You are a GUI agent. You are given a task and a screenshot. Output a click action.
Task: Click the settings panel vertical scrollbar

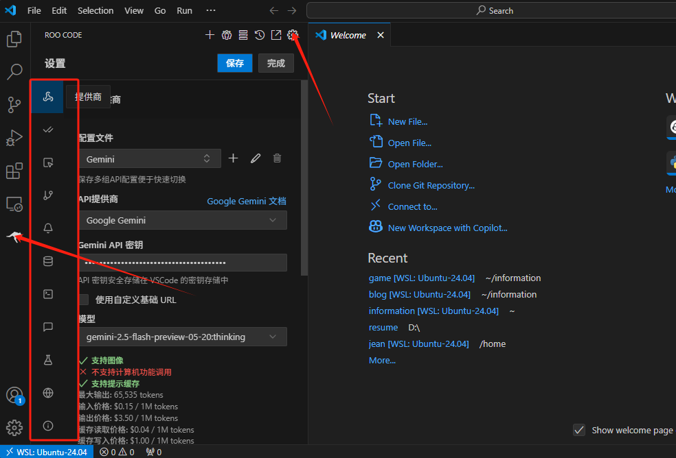[x=304, y=178]
